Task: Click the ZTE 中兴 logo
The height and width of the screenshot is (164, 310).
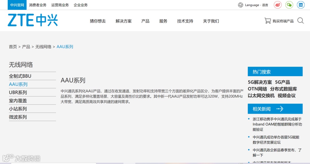Action: click(x=33, y=20)
